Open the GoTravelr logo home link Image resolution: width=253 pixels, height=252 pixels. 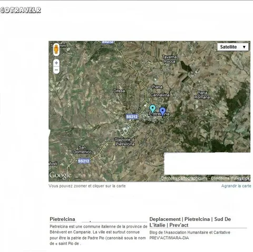point(21,10)
